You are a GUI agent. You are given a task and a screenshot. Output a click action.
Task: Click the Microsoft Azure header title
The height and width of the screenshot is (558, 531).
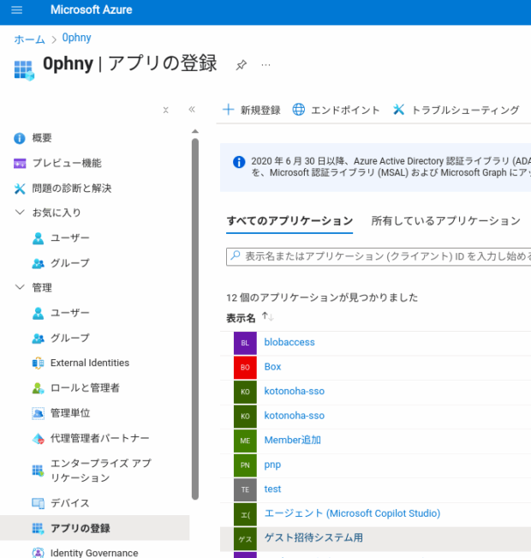[91, 10]
